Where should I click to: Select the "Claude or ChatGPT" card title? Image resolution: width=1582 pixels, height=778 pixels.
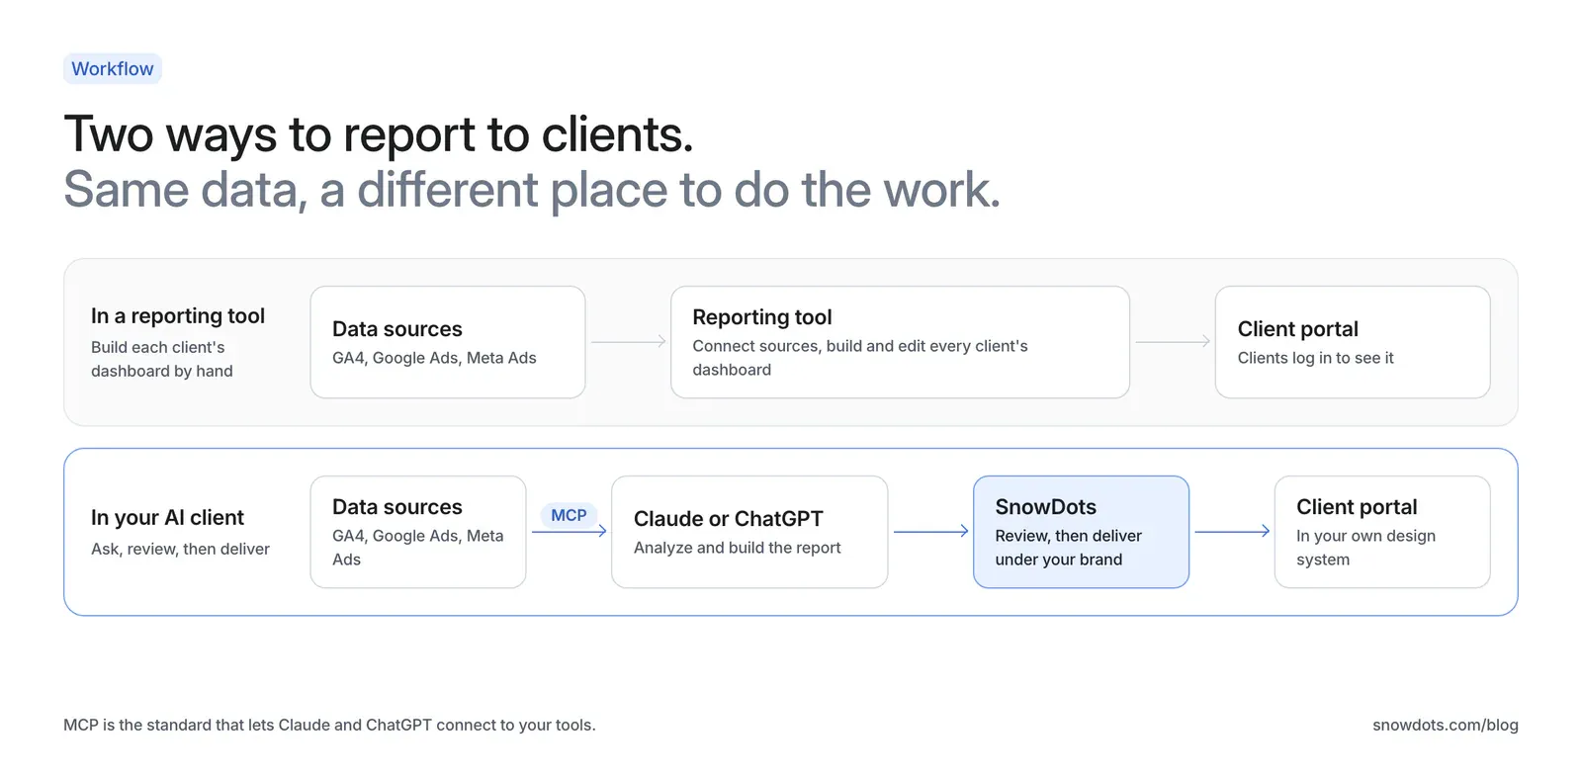pos(728,519)
